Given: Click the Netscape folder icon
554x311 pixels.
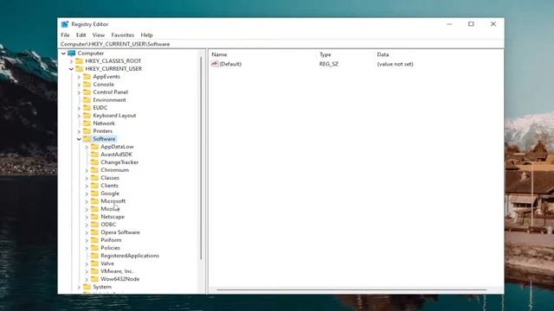Looking at the screenshot, I should click(94, 217).
